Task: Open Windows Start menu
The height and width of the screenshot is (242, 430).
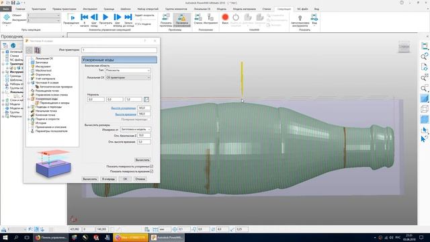Action: coord(5,237)
